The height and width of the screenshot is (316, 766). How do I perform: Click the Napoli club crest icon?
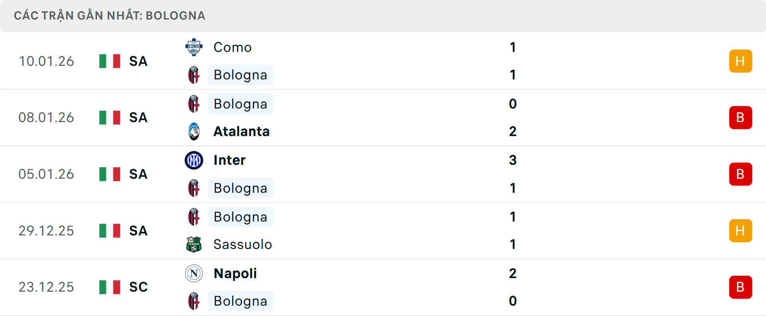pyautogui.click(x=194, y=274)
